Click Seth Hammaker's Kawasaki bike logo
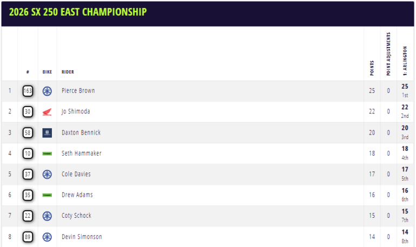The image size is (416, 247). point(47,153)
